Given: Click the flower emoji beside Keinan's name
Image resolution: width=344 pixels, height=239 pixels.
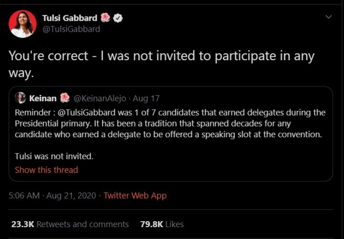Looking at the screenshot, I should click(x=65, y=98).
